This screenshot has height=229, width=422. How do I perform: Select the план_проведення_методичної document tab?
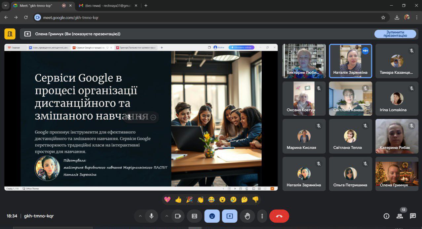coord(49,48)
